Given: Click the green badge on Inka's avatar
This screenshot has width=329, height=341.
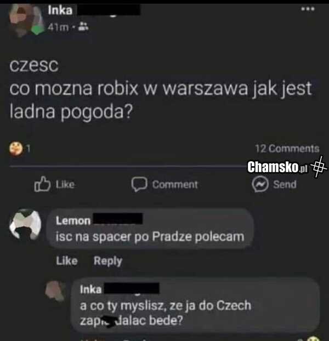Looking at the screenshot, I should [37, 30].
